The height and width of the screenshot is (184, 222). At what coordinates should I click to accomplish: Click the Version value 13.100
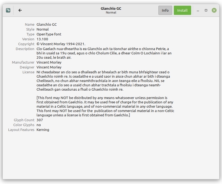[x=42, y=39]
